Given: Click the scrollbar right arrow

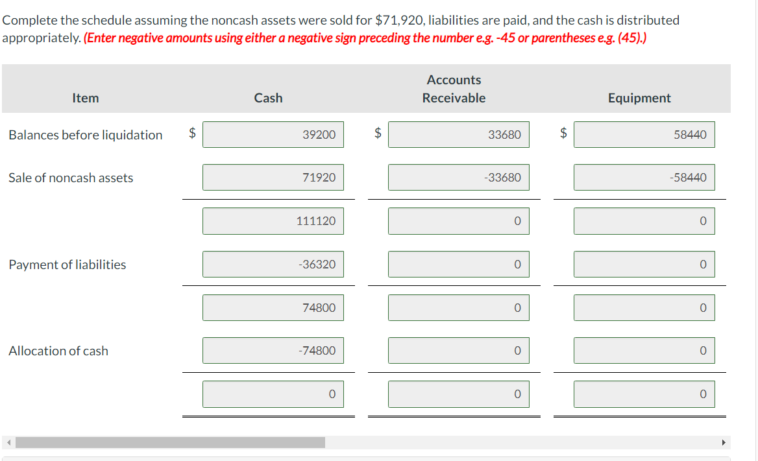Looking at the screenshot, I should click(724, 443).
